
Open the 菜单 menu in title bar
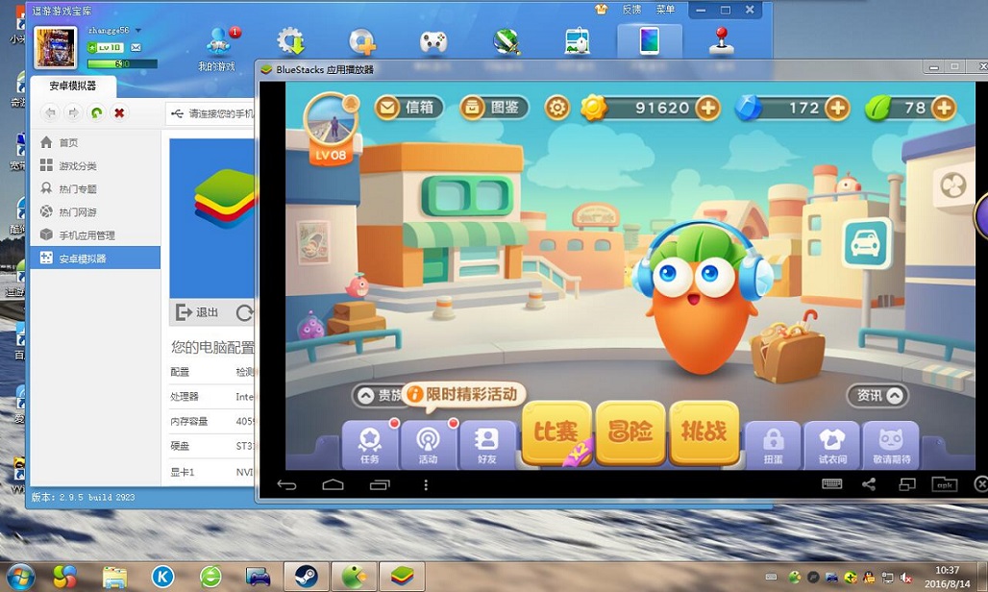coord(665,9)
